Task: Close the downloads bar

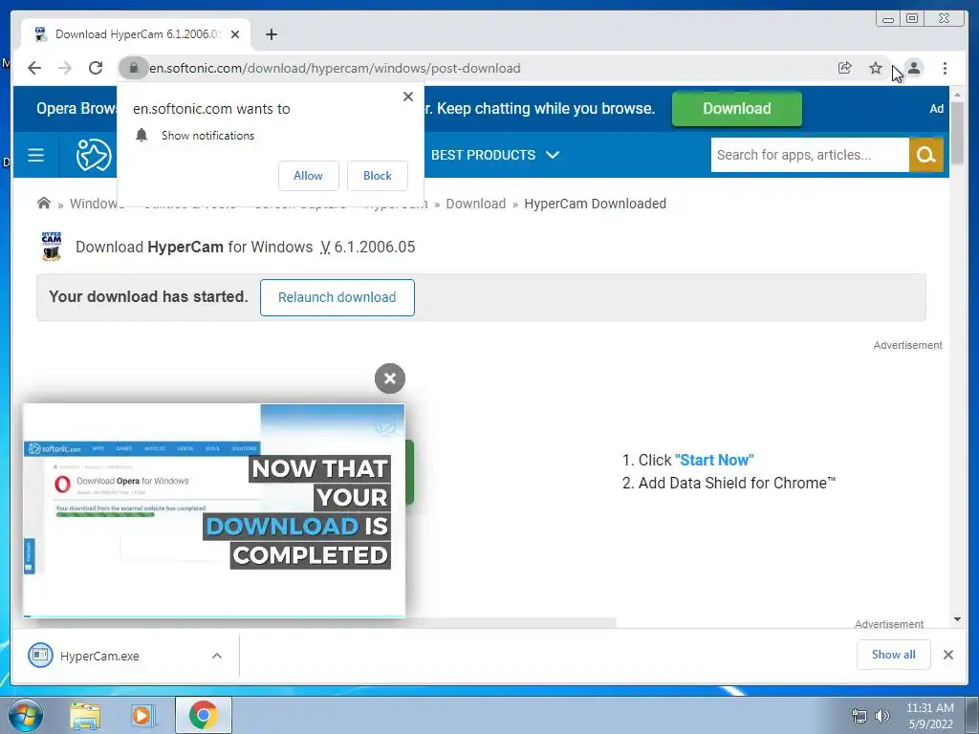Action: pos(947,654)
